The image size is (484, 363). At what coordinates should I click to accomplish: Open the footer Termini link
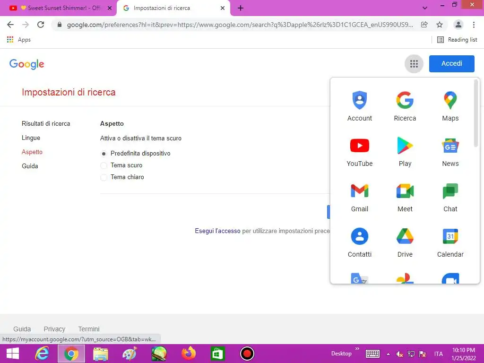(x=88, y=329)
